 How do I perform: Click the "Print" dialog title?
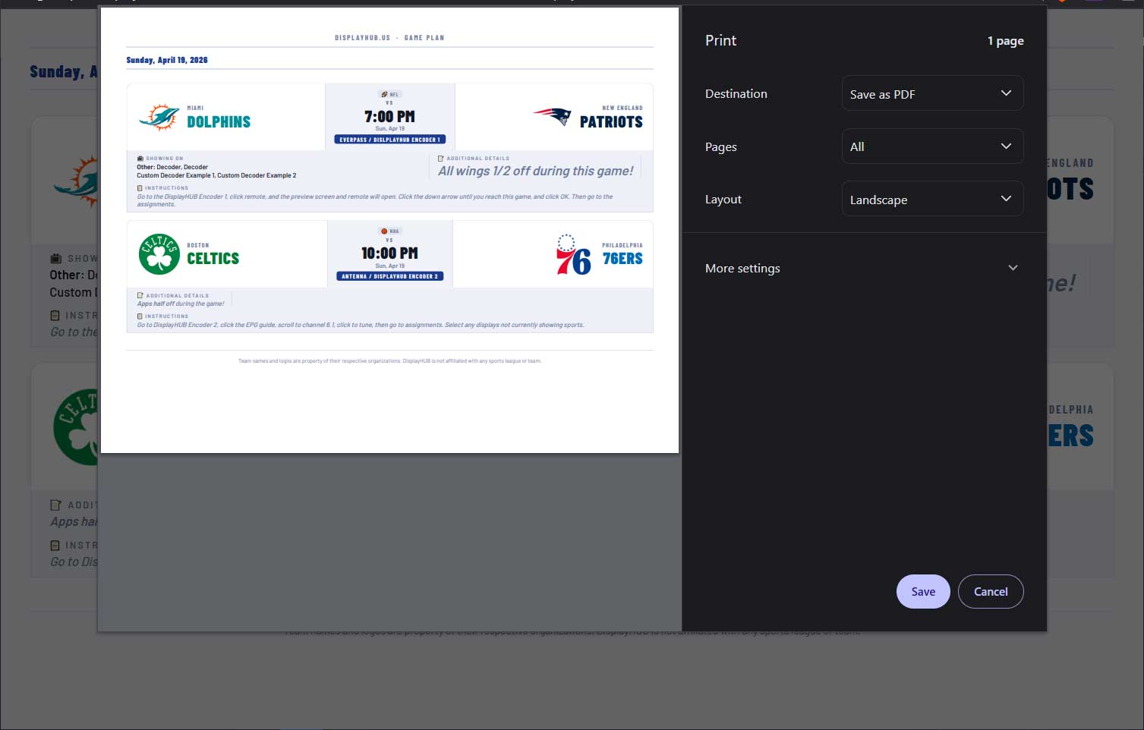click(720, 40)
